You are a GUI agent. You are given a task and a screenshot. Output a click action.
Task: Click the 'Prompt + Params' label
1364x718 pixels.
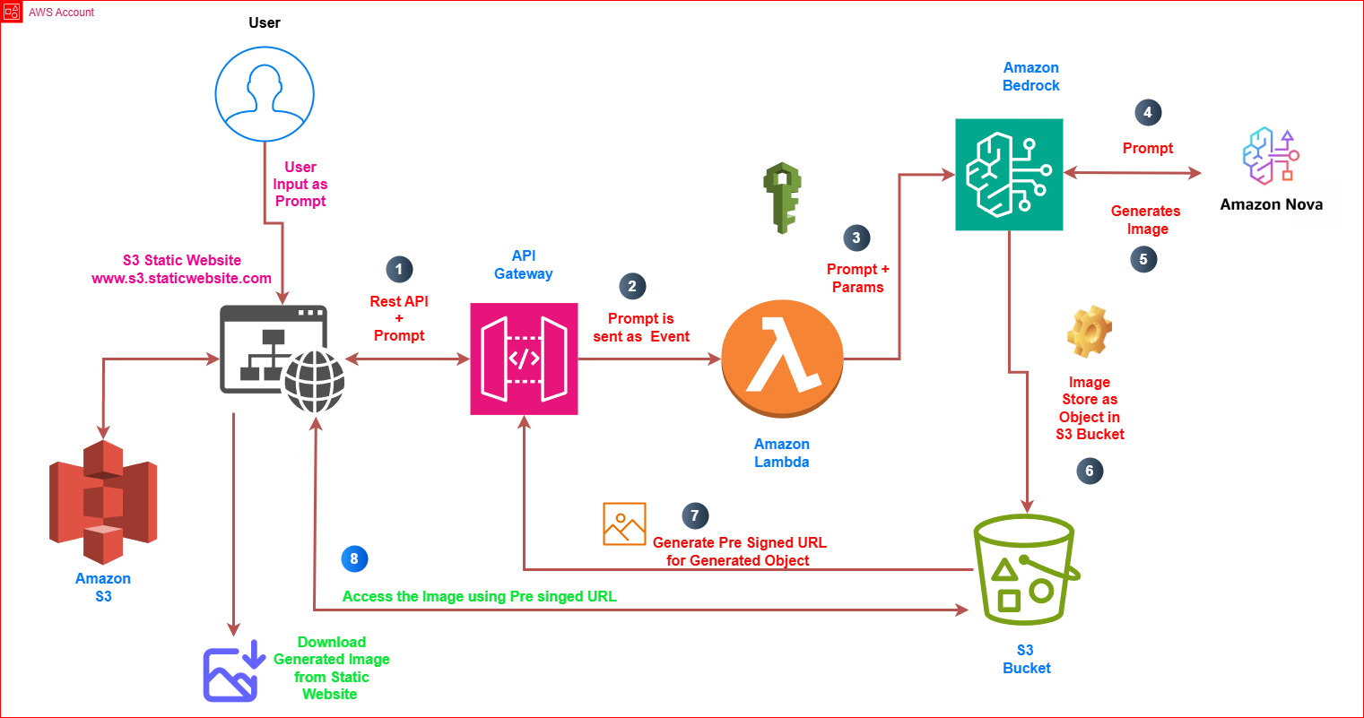[858, 278]
